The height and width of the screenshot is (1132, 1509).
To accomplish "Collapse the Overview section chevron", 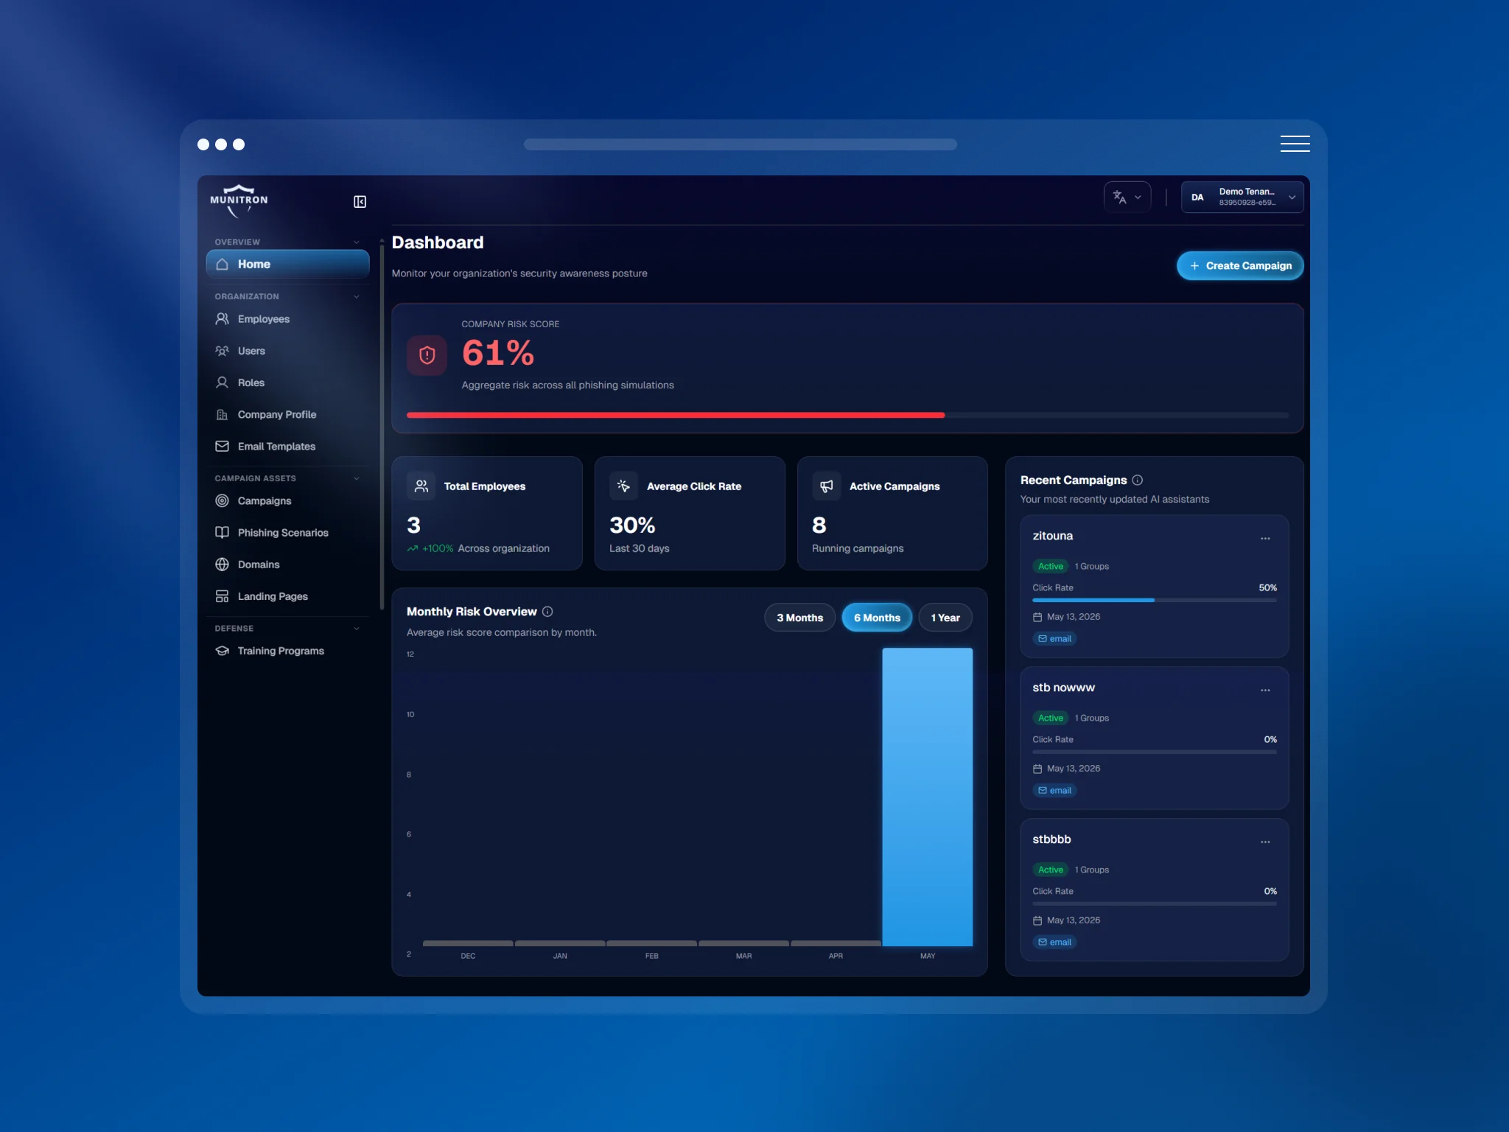I will [x=357, y=242].
